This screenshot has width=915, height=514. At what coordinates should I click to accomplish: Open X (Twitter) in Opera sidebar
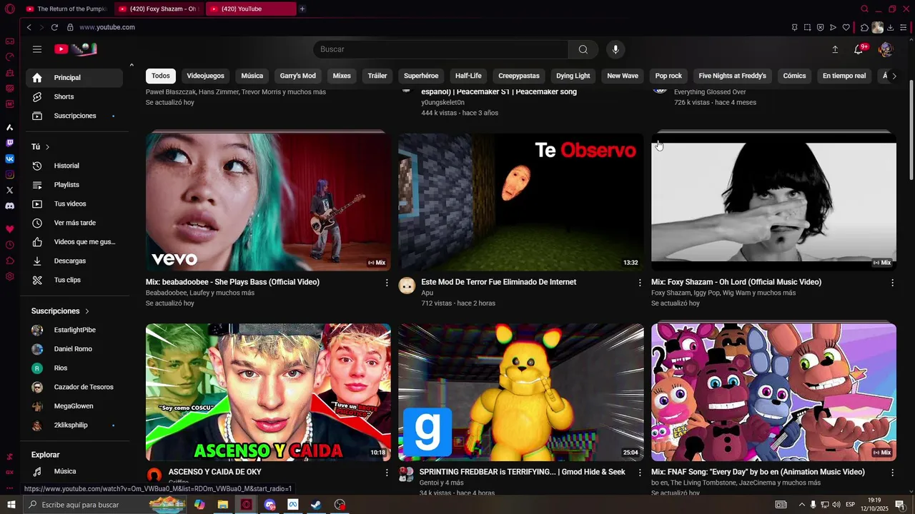coord(10,190)
